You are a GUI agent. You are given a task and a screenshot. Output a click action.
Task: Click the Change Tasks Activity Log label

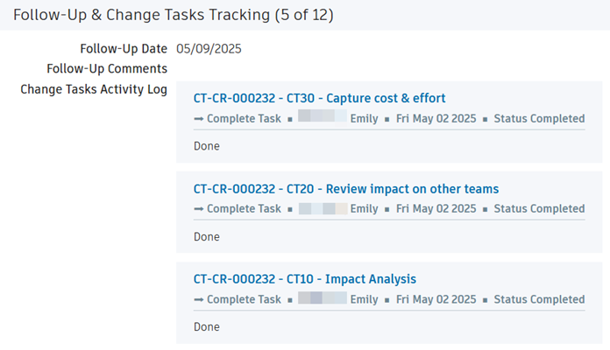pos(94,89)
